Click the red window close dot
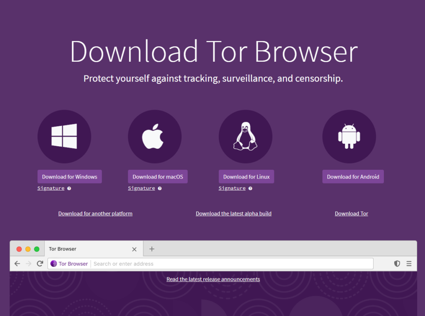Viewport: 425px width, 316px height. click(x=19, y=249)
